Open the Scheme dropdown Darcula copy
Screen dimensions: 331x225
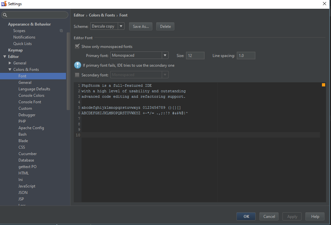pos(107,26)
